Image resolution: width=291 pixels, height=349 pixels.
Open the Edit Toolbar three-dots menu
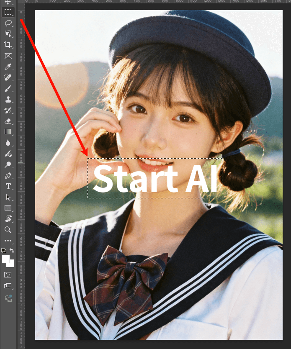click(8, 241)
